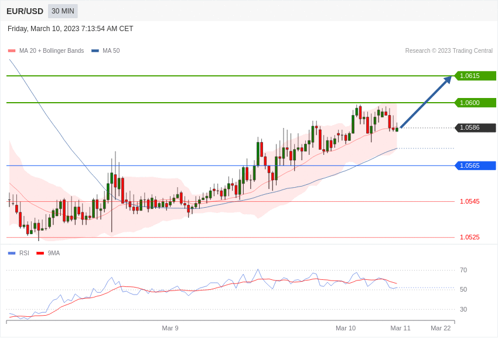Click the RSI 30 level label

point(463,309)
